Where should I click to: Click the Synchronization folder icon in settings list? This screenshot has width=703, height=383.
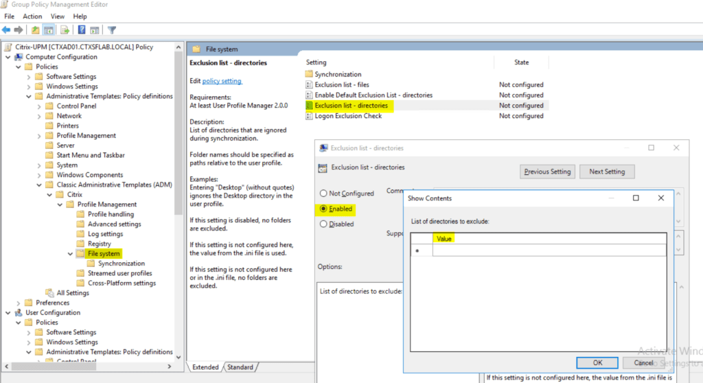pyautogui.click(x=309, y=74)
